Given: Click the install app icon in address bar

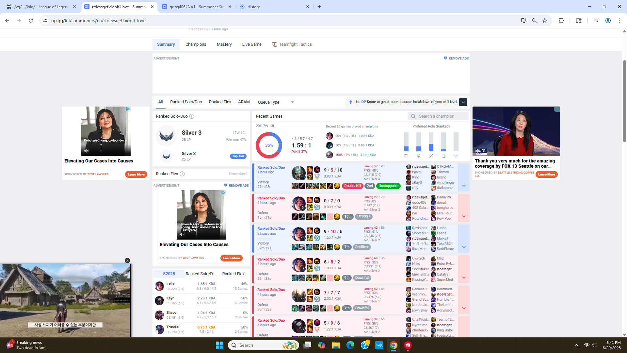Looking at the screenshot, I should pyautogui.click(x=524, y=21).
